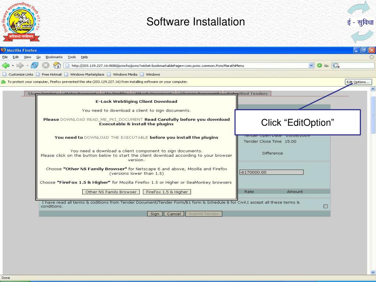Click the URL address bar field
The image size is (376, 282).
tap(189, 65)
